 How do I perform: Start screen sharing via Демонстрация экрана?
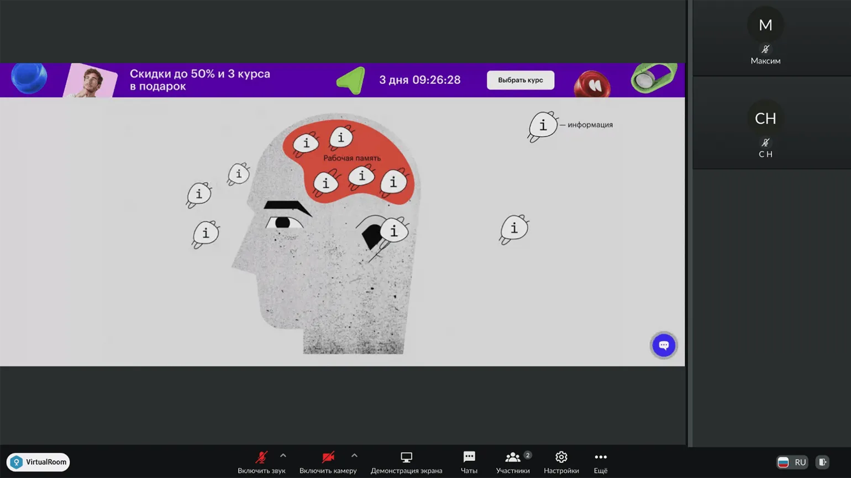(x=406, y=463)
